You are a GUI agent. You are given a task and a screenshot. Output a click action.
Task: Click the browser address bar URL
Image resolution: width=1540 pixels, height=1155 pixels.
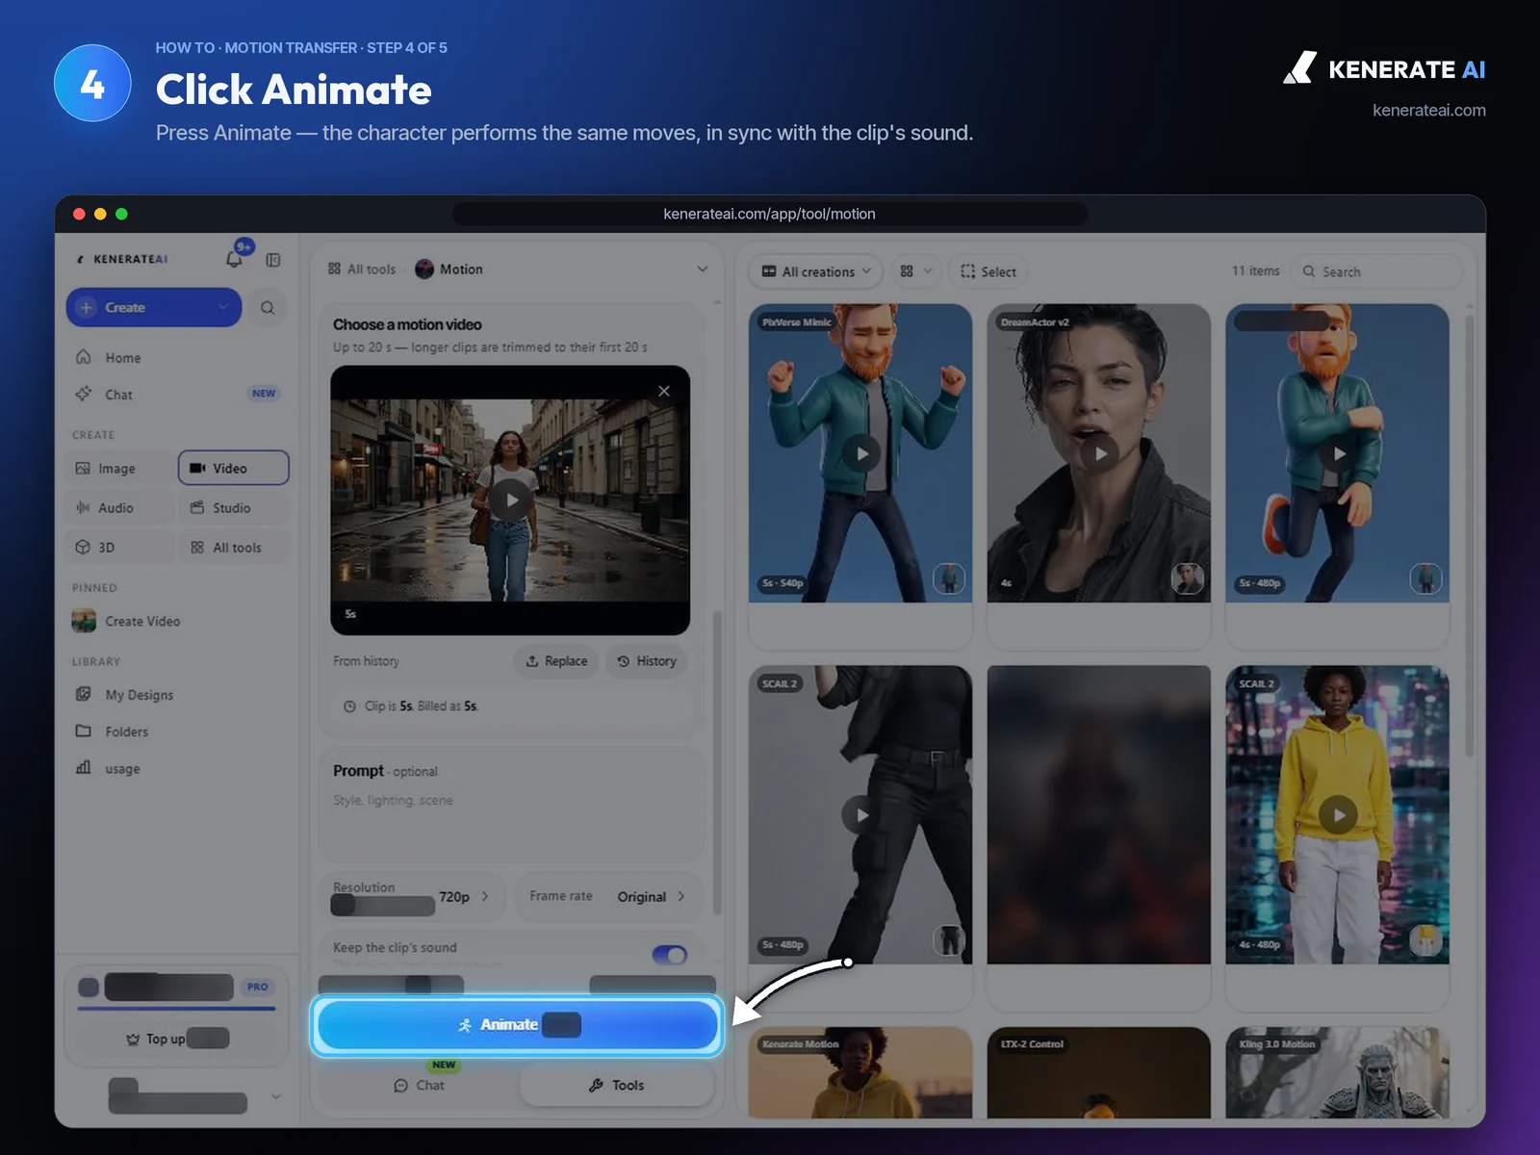(769, 214)
